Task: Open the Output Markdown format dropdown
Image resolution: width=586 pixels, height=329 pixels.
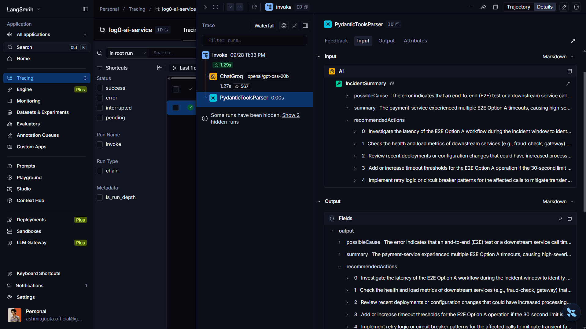Action: (x=558, y=201)
